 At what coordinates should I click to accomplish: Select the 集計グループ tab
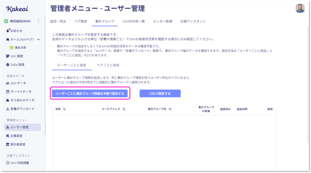(105, 21)
